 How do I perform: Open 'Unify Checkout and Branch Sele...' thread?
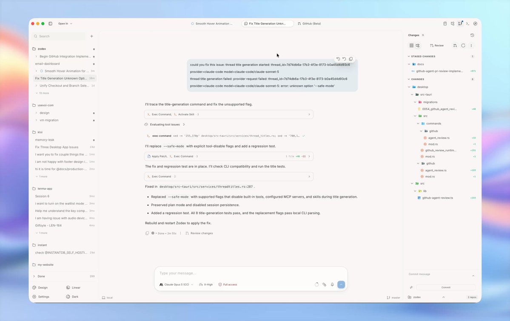64,85
